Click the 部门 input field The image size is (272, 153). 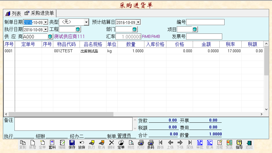[124, 29]
